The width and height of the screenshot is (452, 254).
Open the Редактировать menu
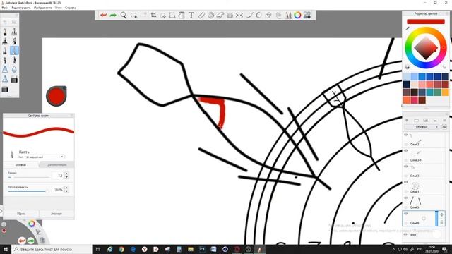[21, 8]
